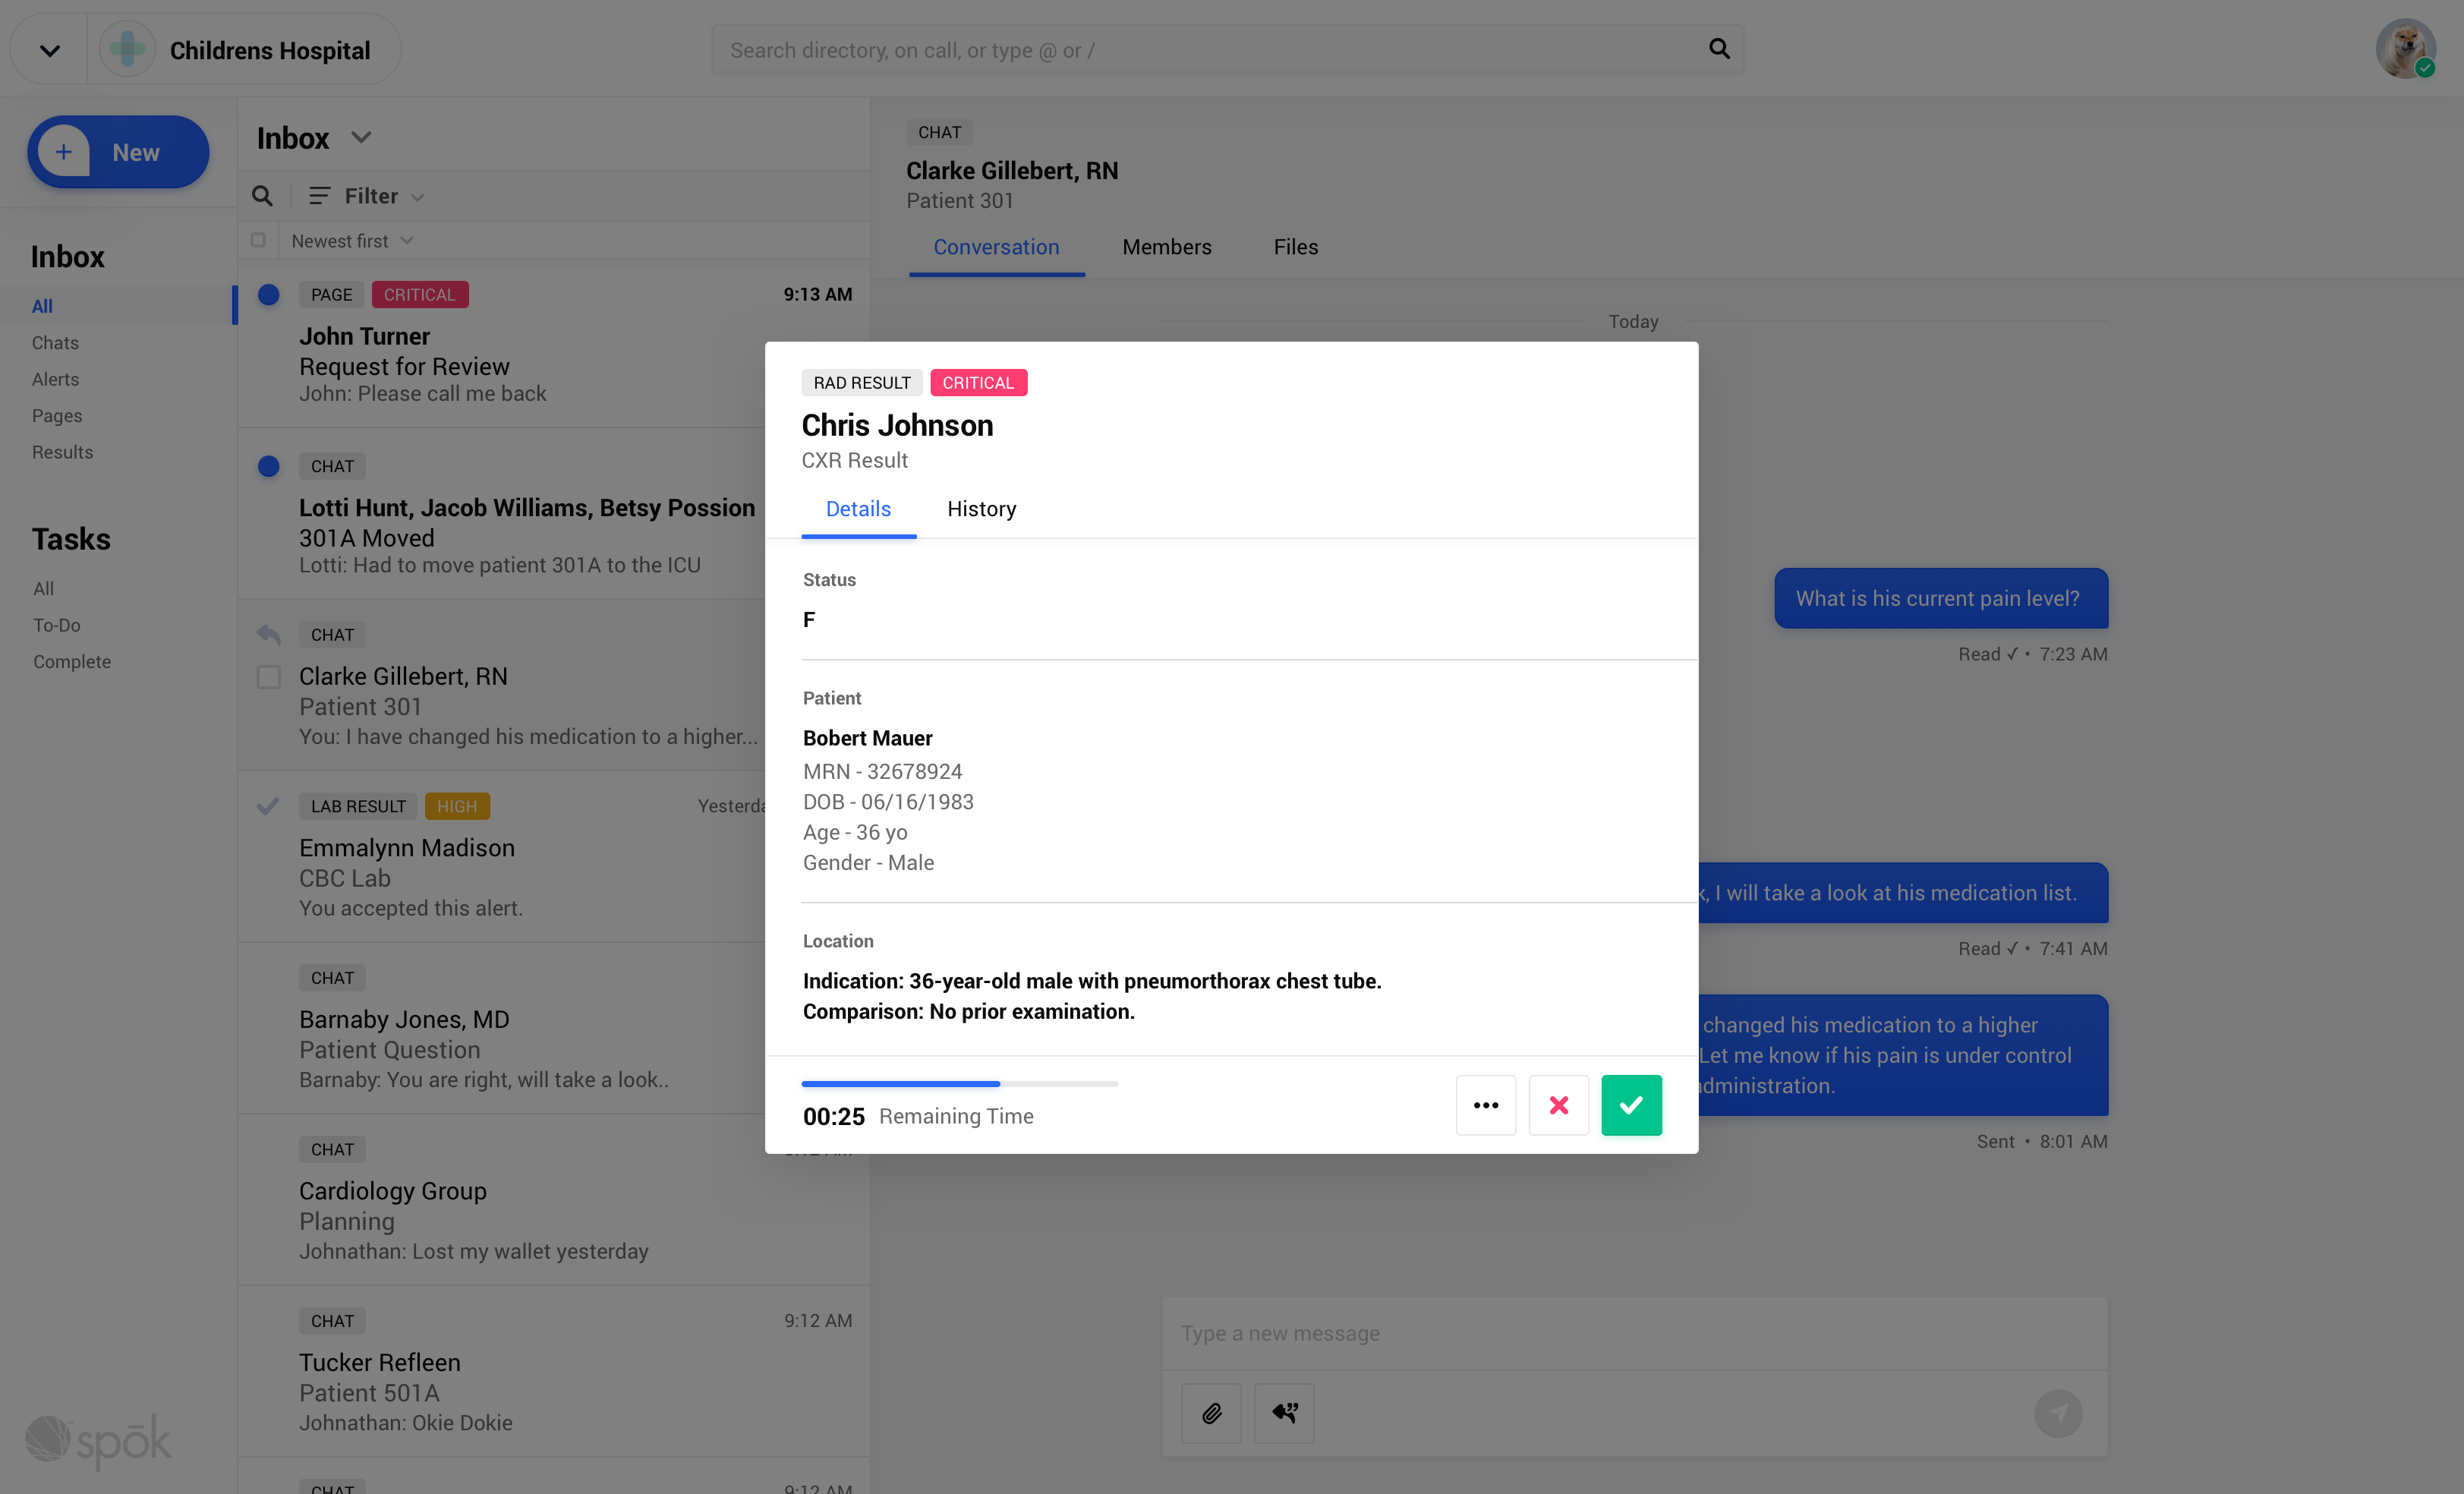Click Clarke Gillebert, RN chat header name

1012,171
